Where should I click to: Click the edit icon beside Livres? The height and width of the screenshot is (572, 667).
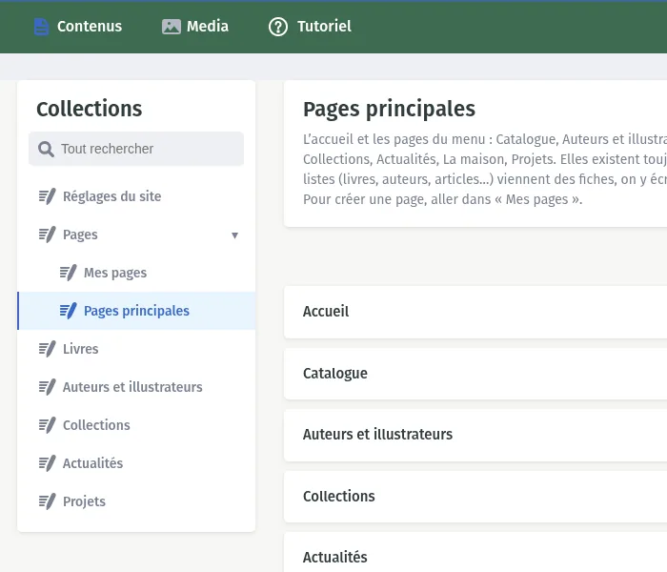[48, 349]
